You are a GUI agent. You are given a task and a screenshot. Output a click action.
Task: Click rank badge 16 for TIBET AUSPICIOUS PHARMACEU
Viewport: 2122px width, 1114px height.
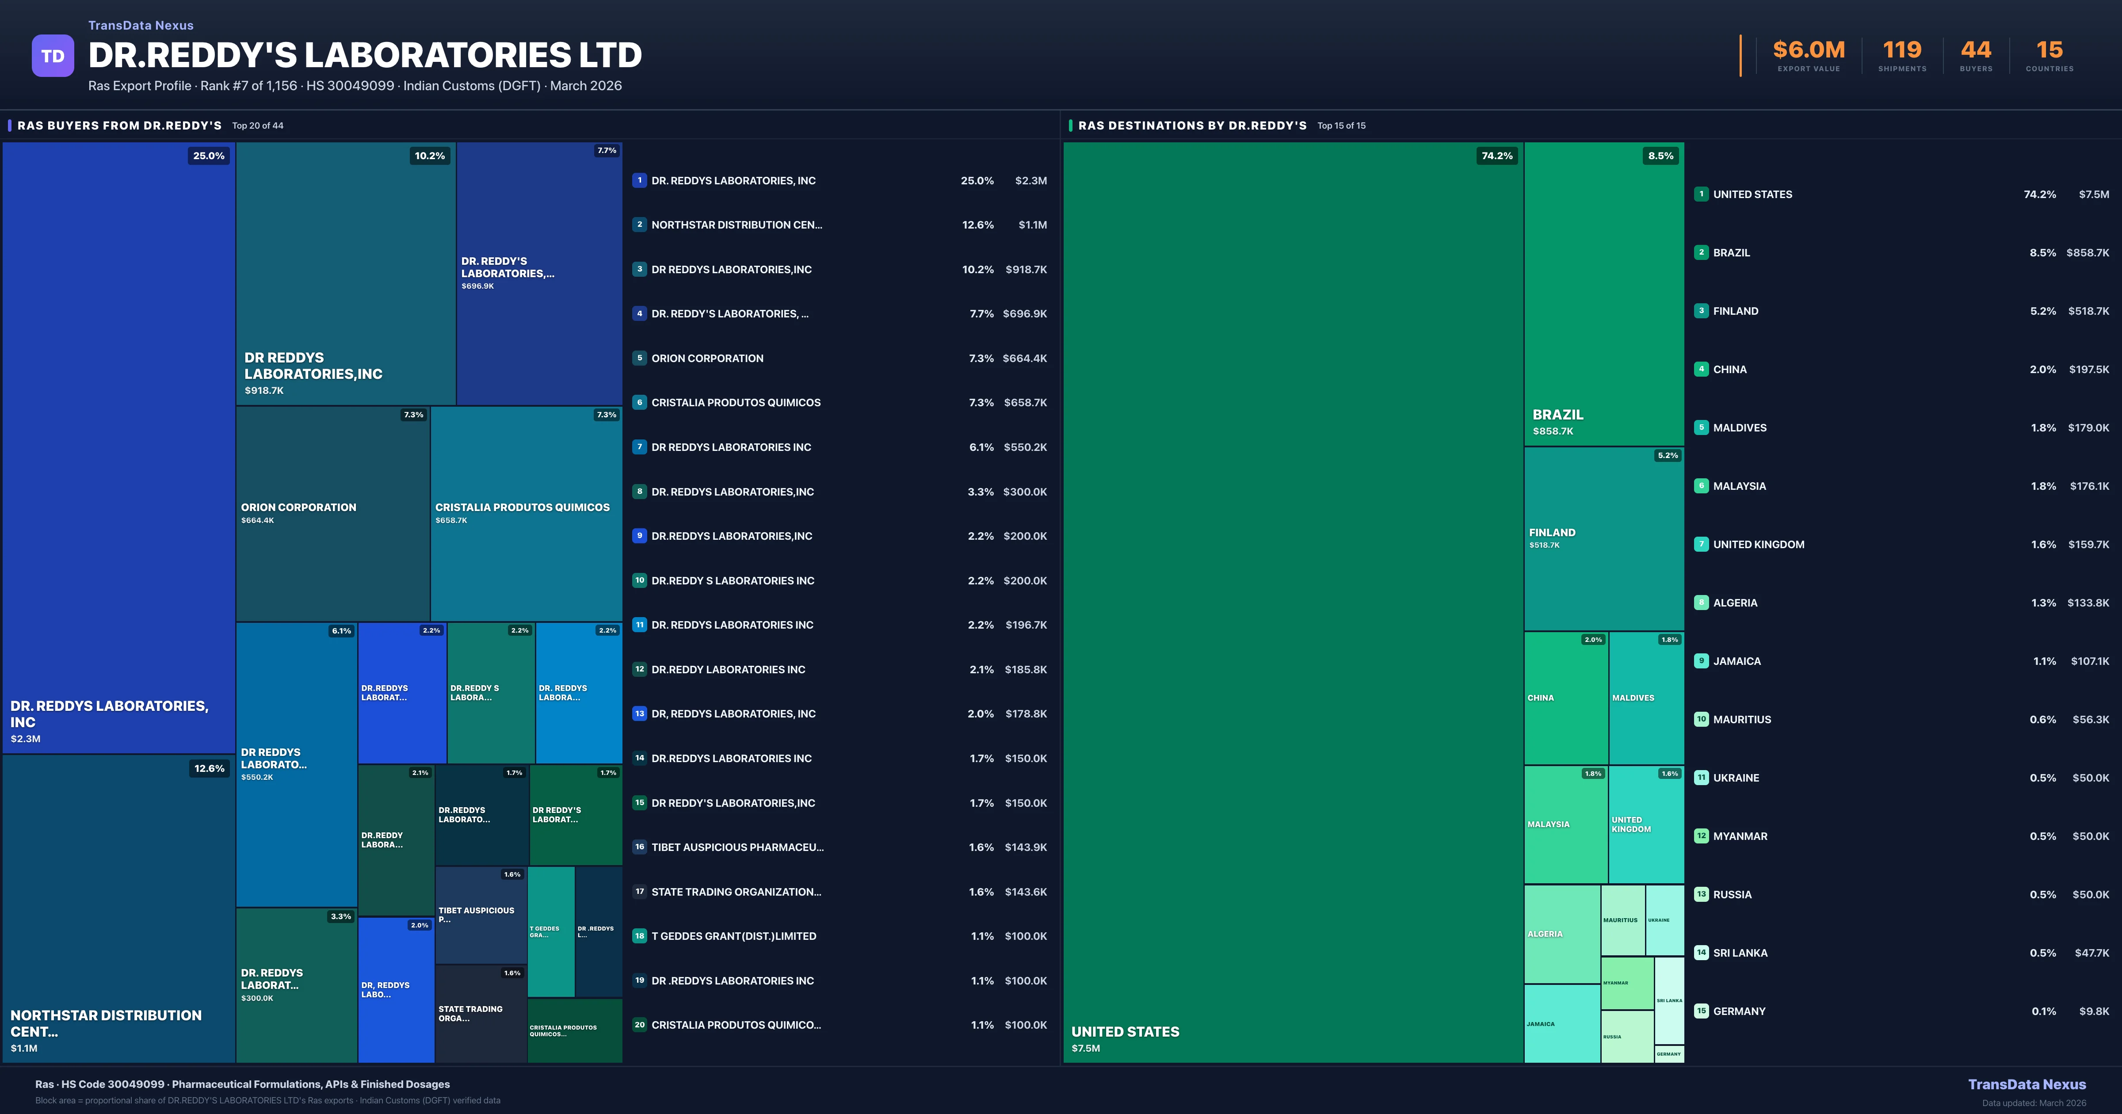639,847
